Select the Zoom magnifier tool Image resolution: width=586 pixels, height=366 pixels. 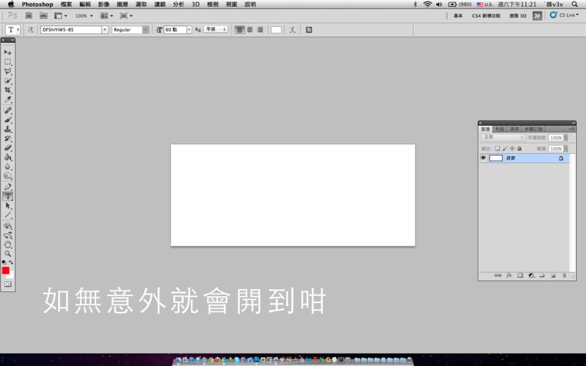click(8, 253)
